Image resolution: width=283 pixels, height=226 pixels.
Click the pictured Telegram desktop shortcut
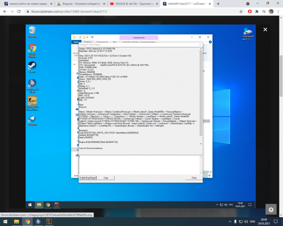(32, 120)
